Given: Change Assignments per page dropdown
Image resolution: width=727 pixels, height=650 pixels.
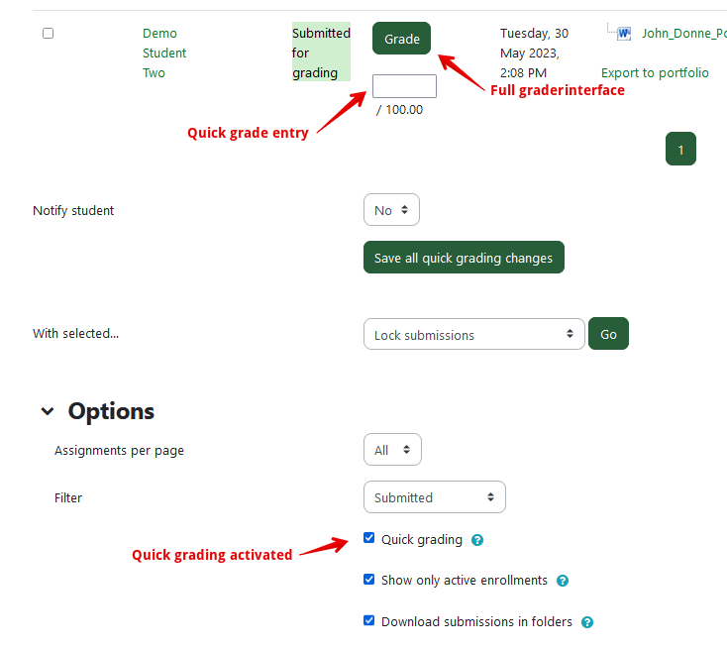Looking at the screenshot, I should [x=392, y=450].
